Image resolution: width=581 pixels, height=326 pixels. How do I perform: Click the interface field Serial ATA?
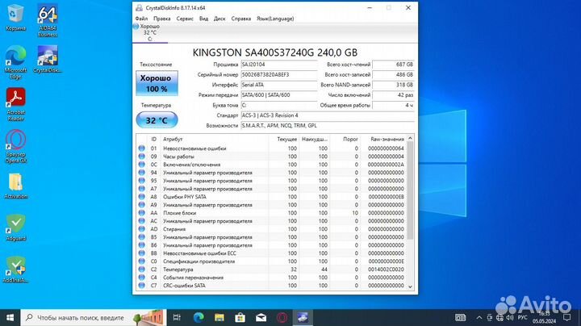point(279,85)
